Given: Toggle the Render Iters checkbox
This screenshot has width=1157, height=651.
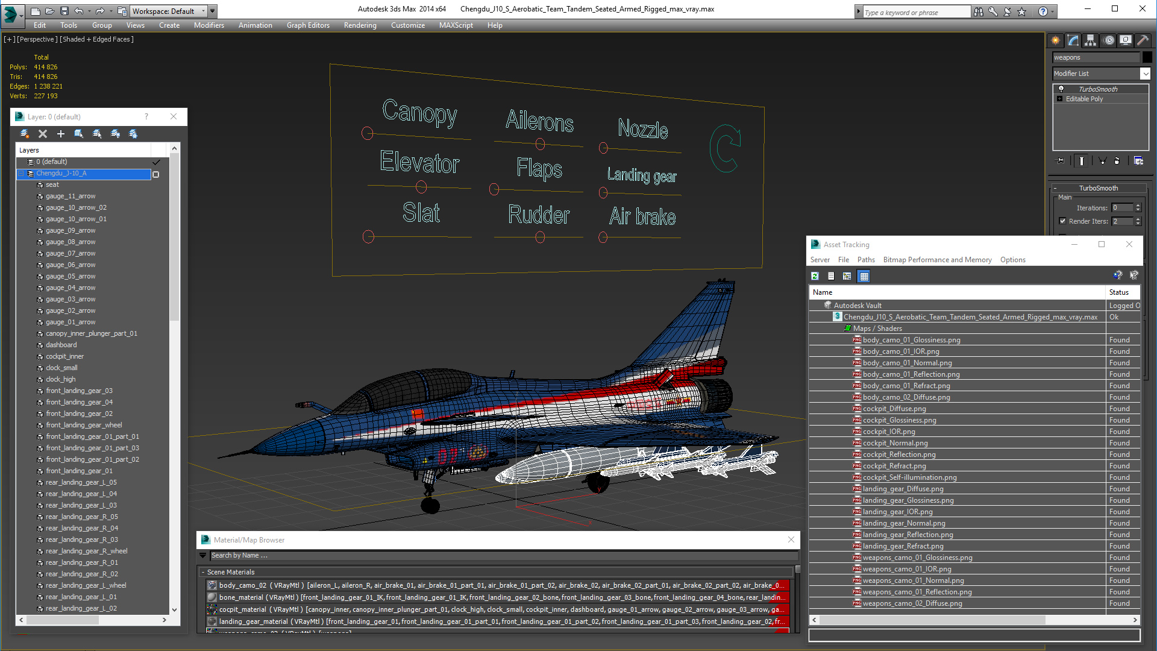Looking at the screenshot, I should pyautogui.click(x=1062, y=221).
